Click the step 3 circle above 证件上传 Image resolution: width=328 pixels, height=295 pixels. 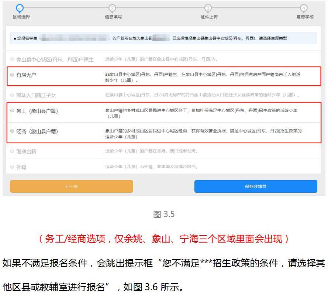coord(208,8)
